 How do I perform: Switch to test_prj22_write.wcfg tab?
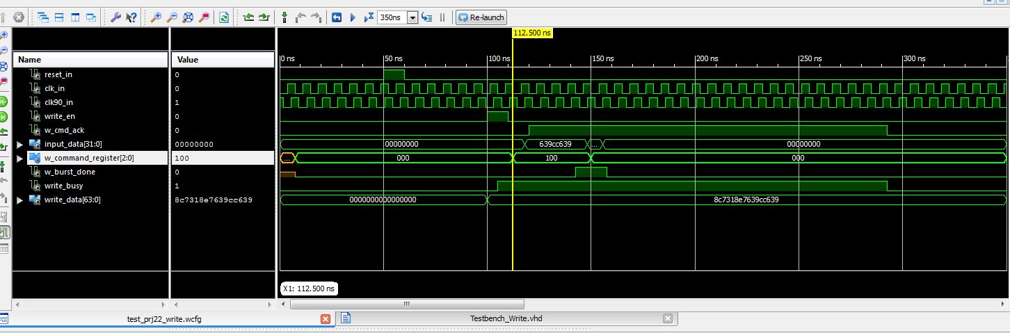point(164,318)
